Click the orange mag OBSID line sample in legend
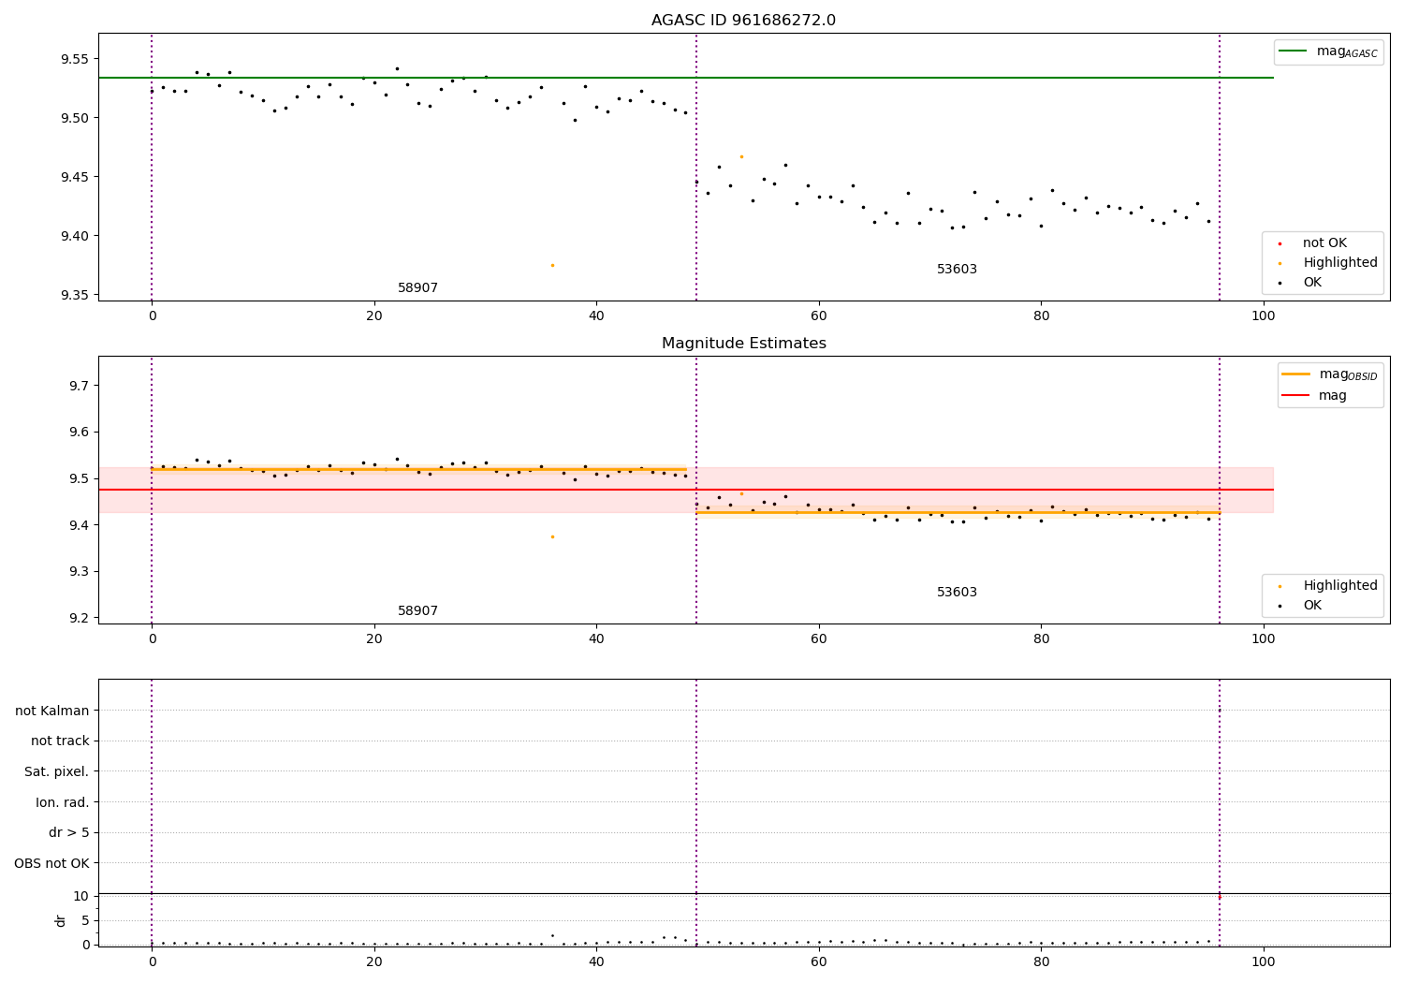The image size is (1404, 983). point(1295,374)
